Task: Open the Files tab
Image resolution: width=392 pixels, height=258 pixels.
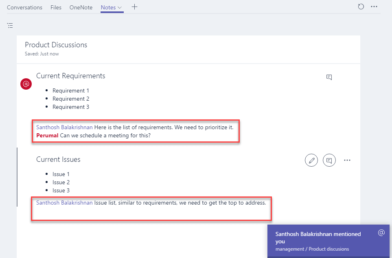Action: click(56, 7)
